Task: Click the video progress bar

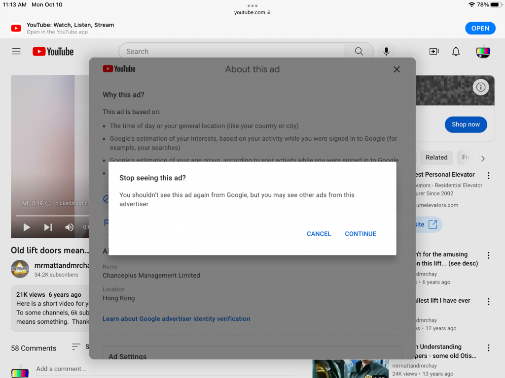Action: pyautogui.click(x=49, y=216)
